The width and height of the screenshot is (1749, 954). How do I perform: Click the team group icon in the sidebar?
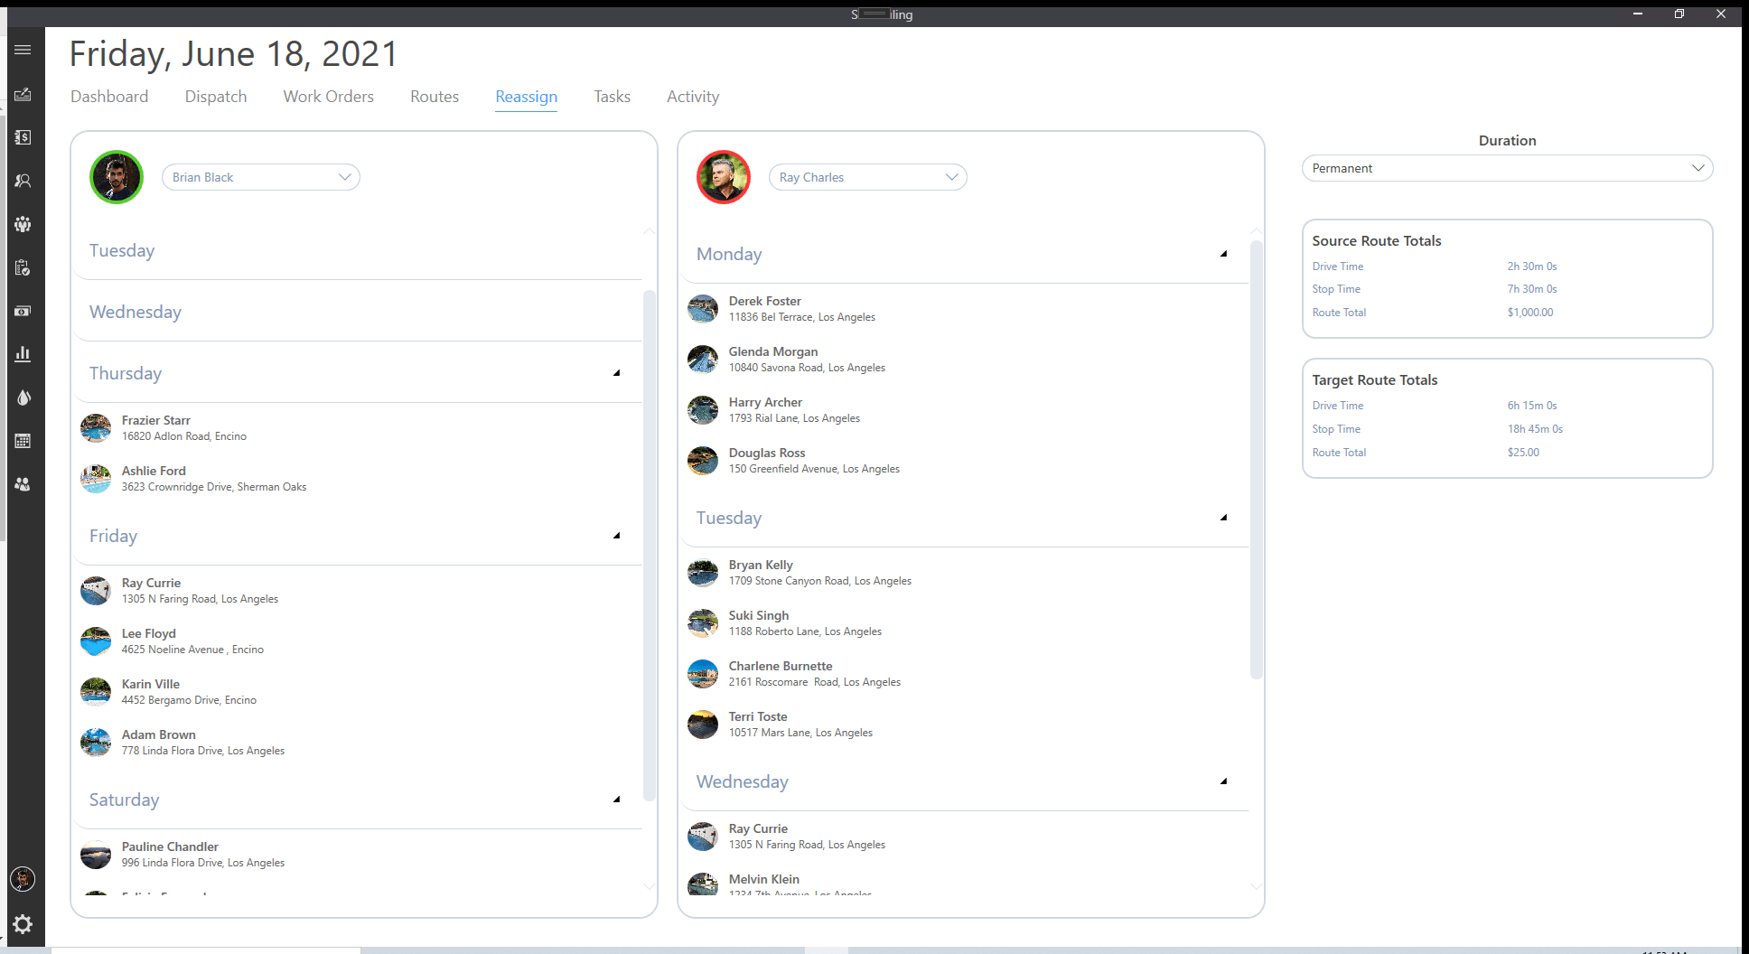tap(23, 224)
